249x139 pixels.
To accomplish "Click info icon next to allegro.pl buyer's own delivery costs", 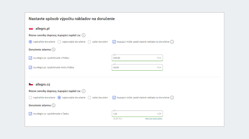I will point(172,42).
